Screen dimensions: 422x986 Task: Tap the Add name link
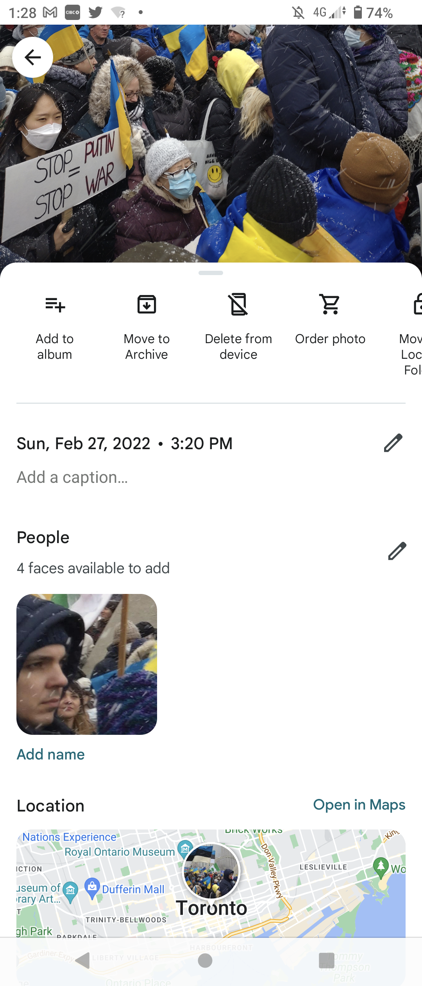coord(51,754)
